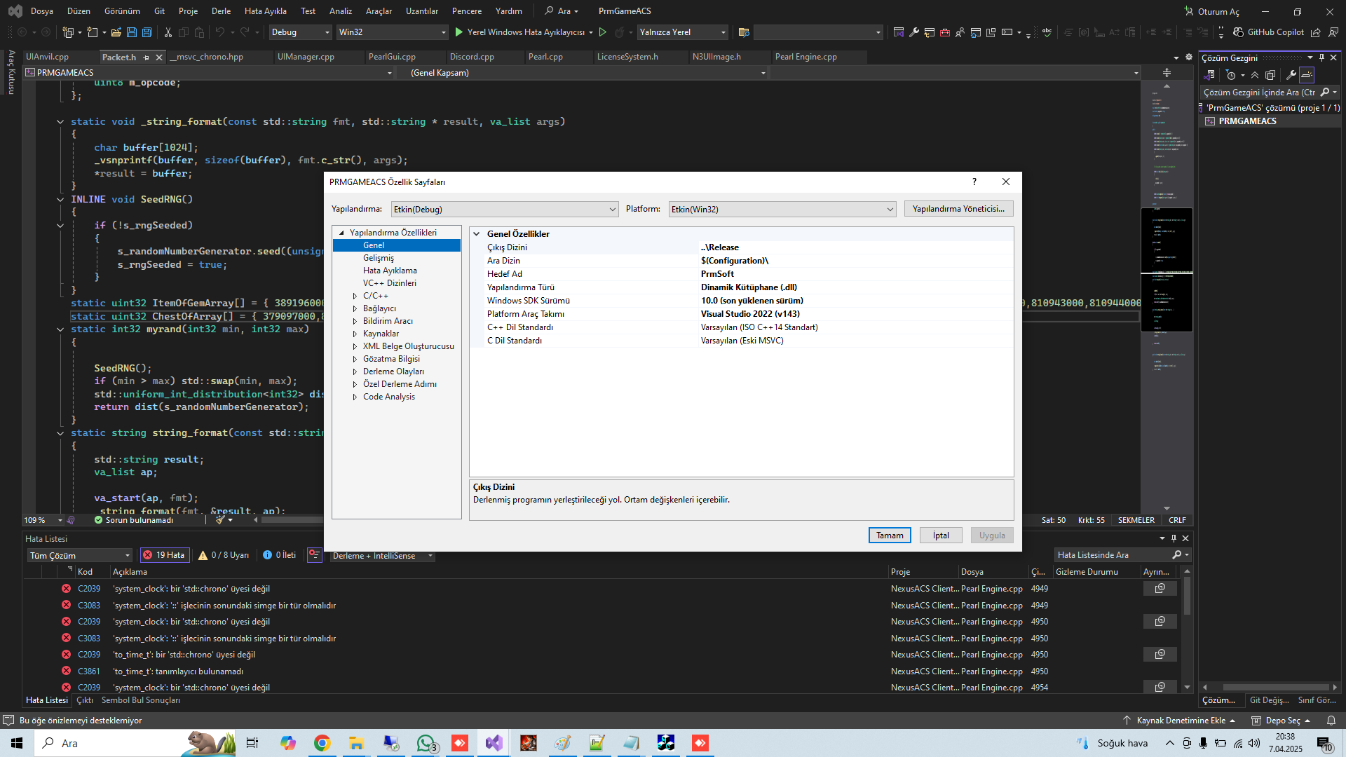Open the Derleme + IntelliSense dropdown
The image size is (1346, 757).
(382, 556)
